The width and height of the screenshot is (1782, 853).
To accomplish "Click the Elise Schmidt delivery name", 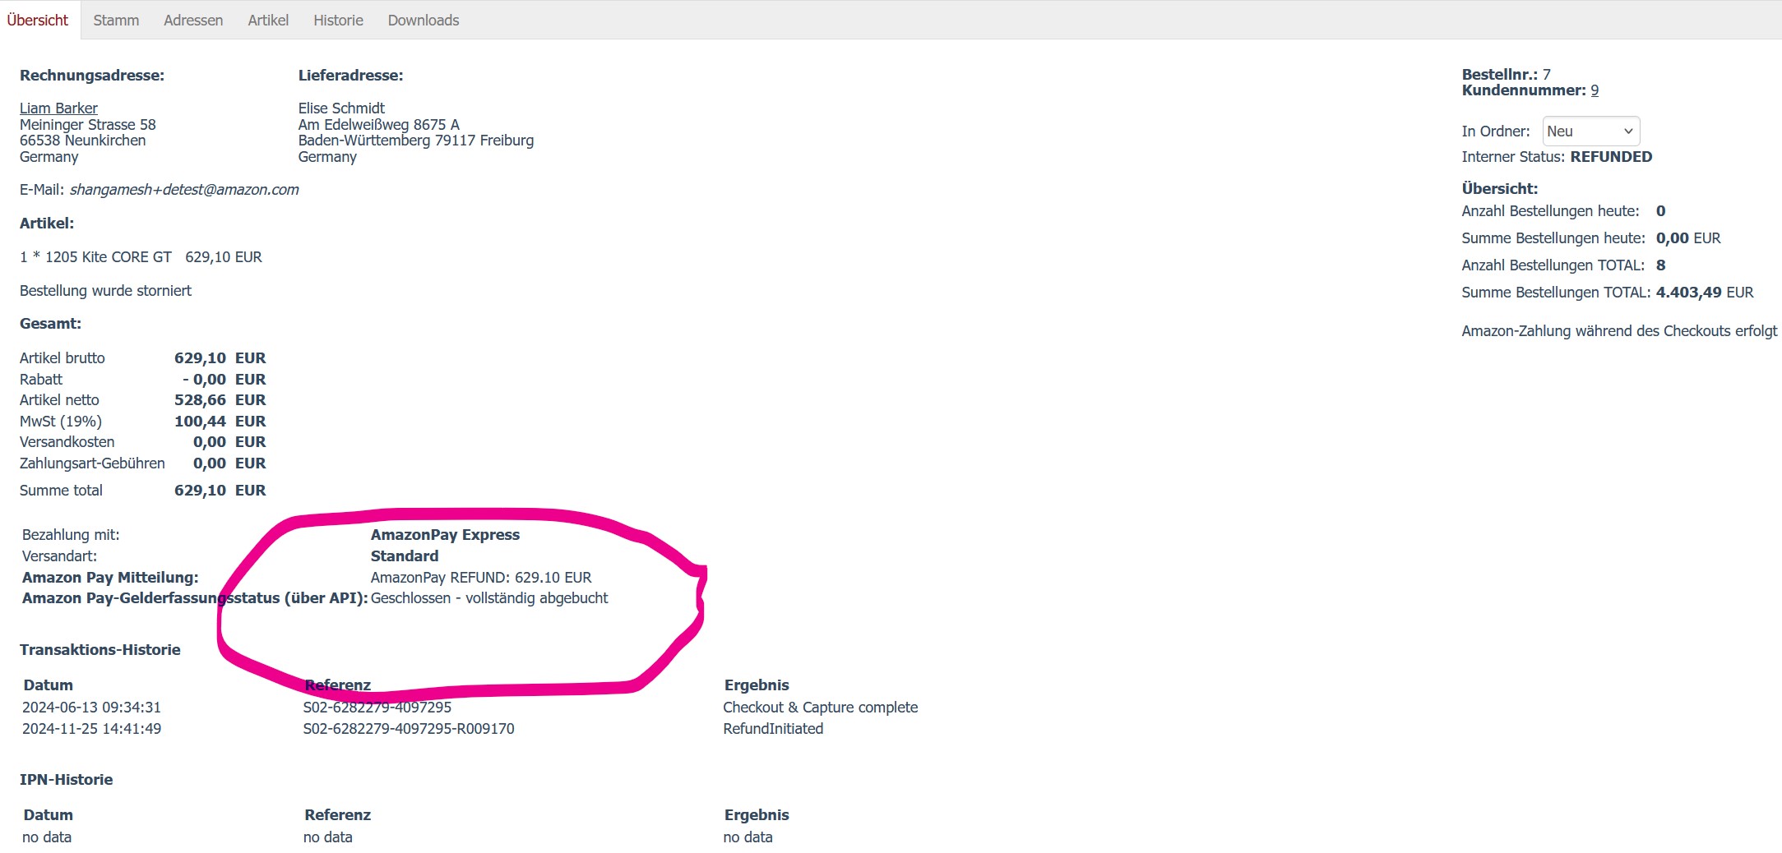I will pos(341,108).
